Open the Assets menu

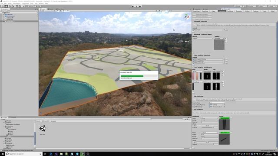(x=10, y=3)
